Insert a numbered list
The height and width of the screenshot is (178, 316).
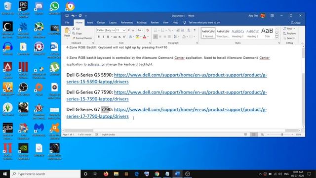coord(162,30)
